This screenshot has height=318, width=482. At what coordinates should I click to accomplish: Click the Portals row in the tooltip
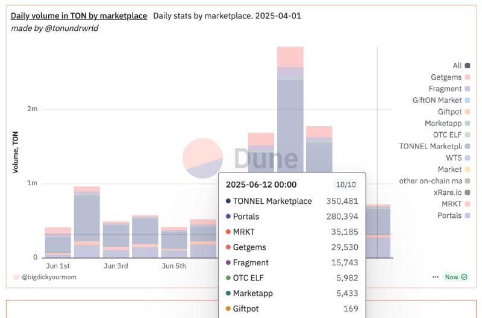(292, 217)
